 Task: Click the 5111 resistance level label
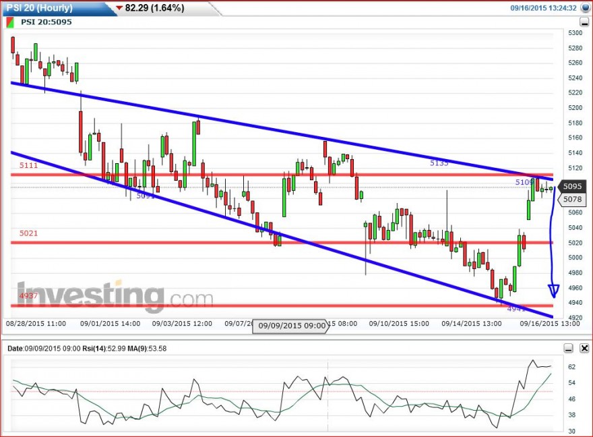29,165
